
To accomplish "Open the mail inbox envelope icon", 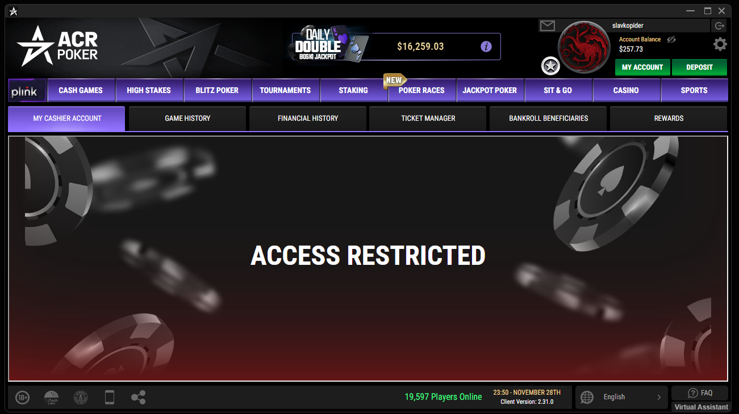I will click(x=547, y=26).
